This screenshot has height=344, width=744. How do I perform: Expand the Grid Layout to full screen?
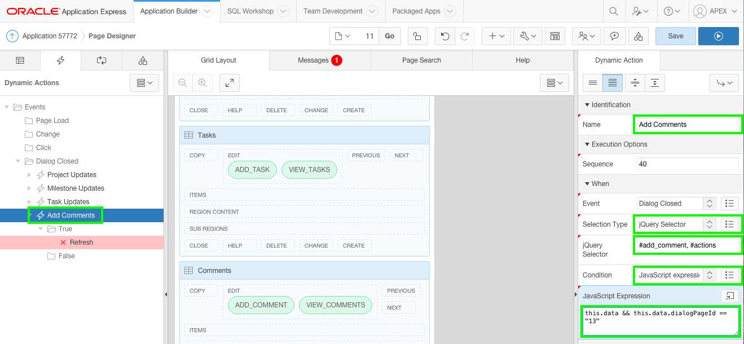click(x=229, y=82)
